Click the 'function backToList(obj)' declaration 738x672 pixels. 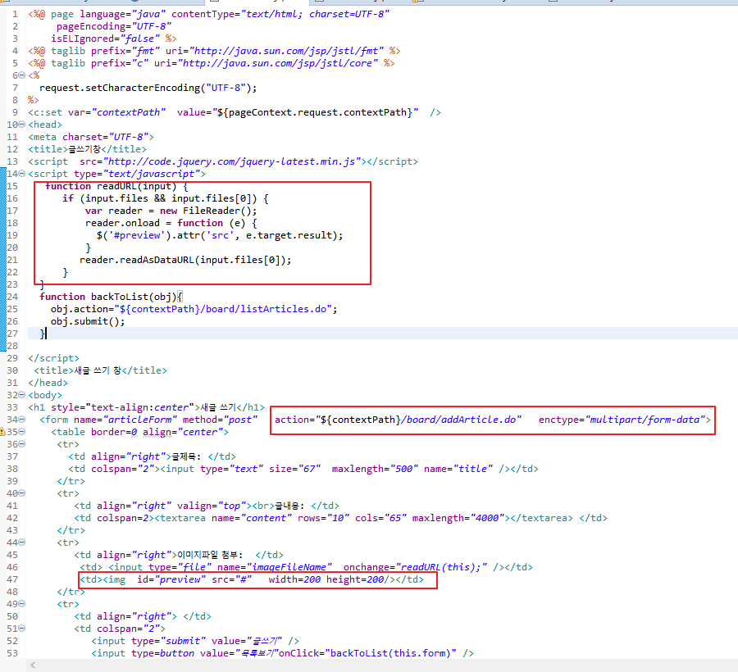111,297
